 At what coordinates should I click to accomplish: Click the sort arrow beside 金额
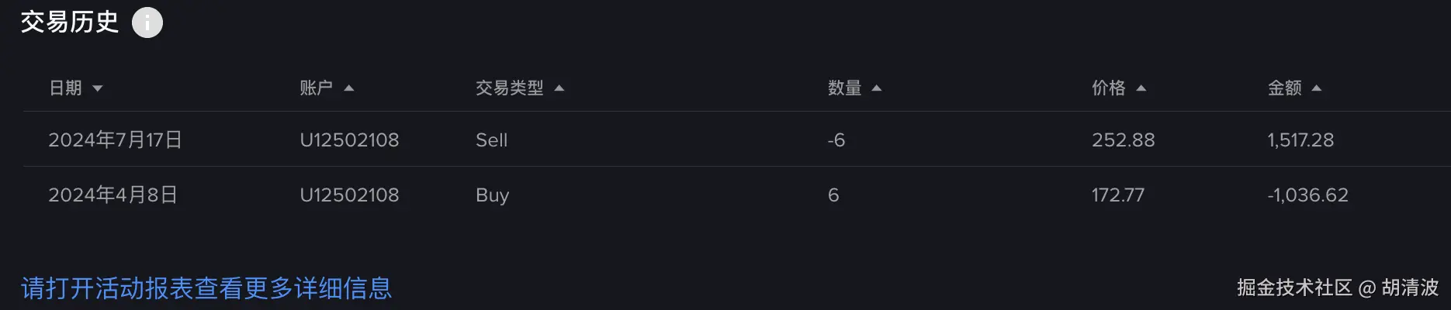pos(1316,88)
